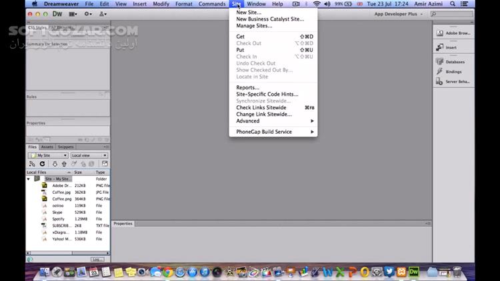Expand the Files panel to full view
Image resolution: width=500 pixels, height=281 pixels.
pyautogui.click(x=105, y=164)
